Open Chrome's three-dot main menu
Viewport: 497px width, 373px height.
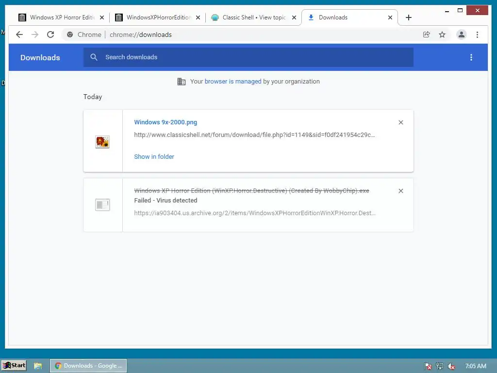[478, 34]
